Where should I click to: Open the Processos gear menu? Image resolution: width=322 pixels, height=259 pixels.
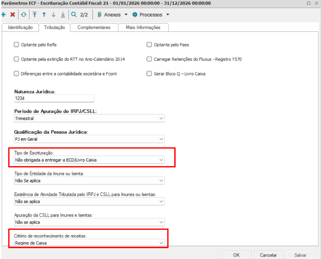(x=151, y=15)
